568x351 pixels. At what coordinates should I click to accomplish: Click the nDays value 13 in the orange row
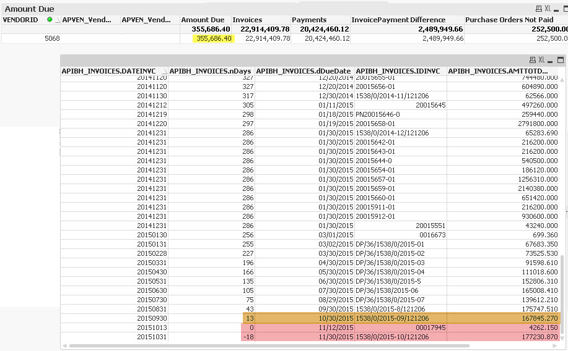point(250,318)
